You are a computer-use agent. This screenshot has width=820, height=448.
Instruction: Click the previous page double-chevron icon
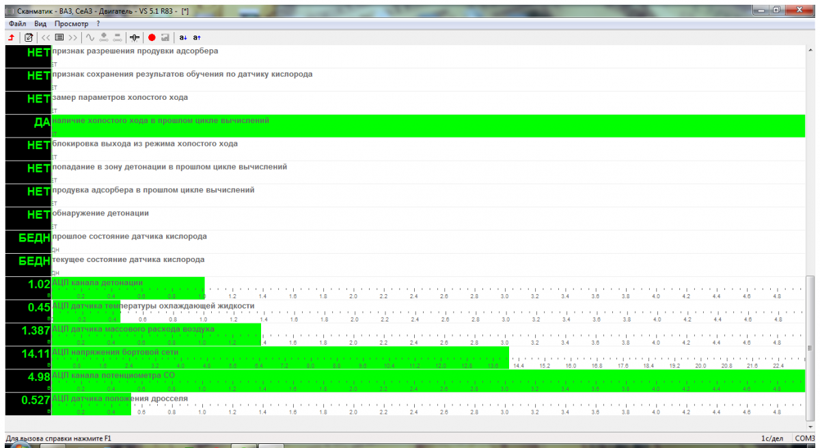[46, 37]
